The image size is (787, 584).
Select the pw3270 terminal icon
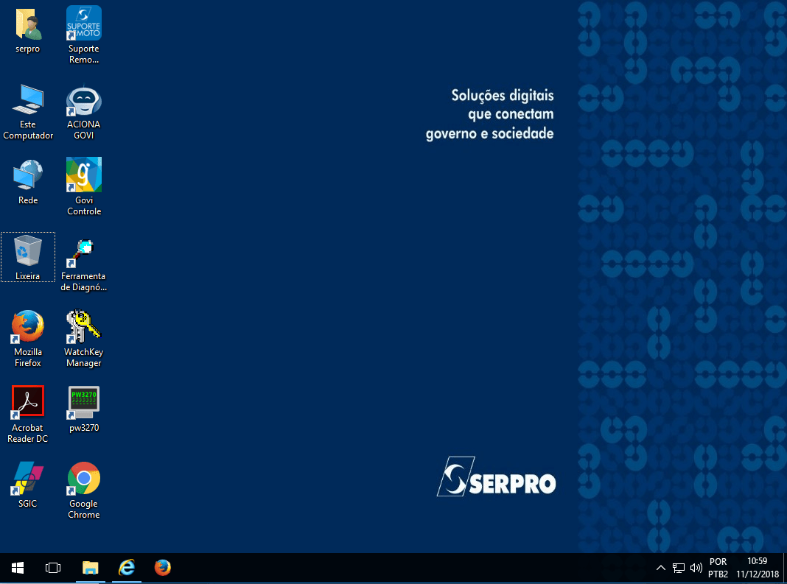click(x=84, y=404)
